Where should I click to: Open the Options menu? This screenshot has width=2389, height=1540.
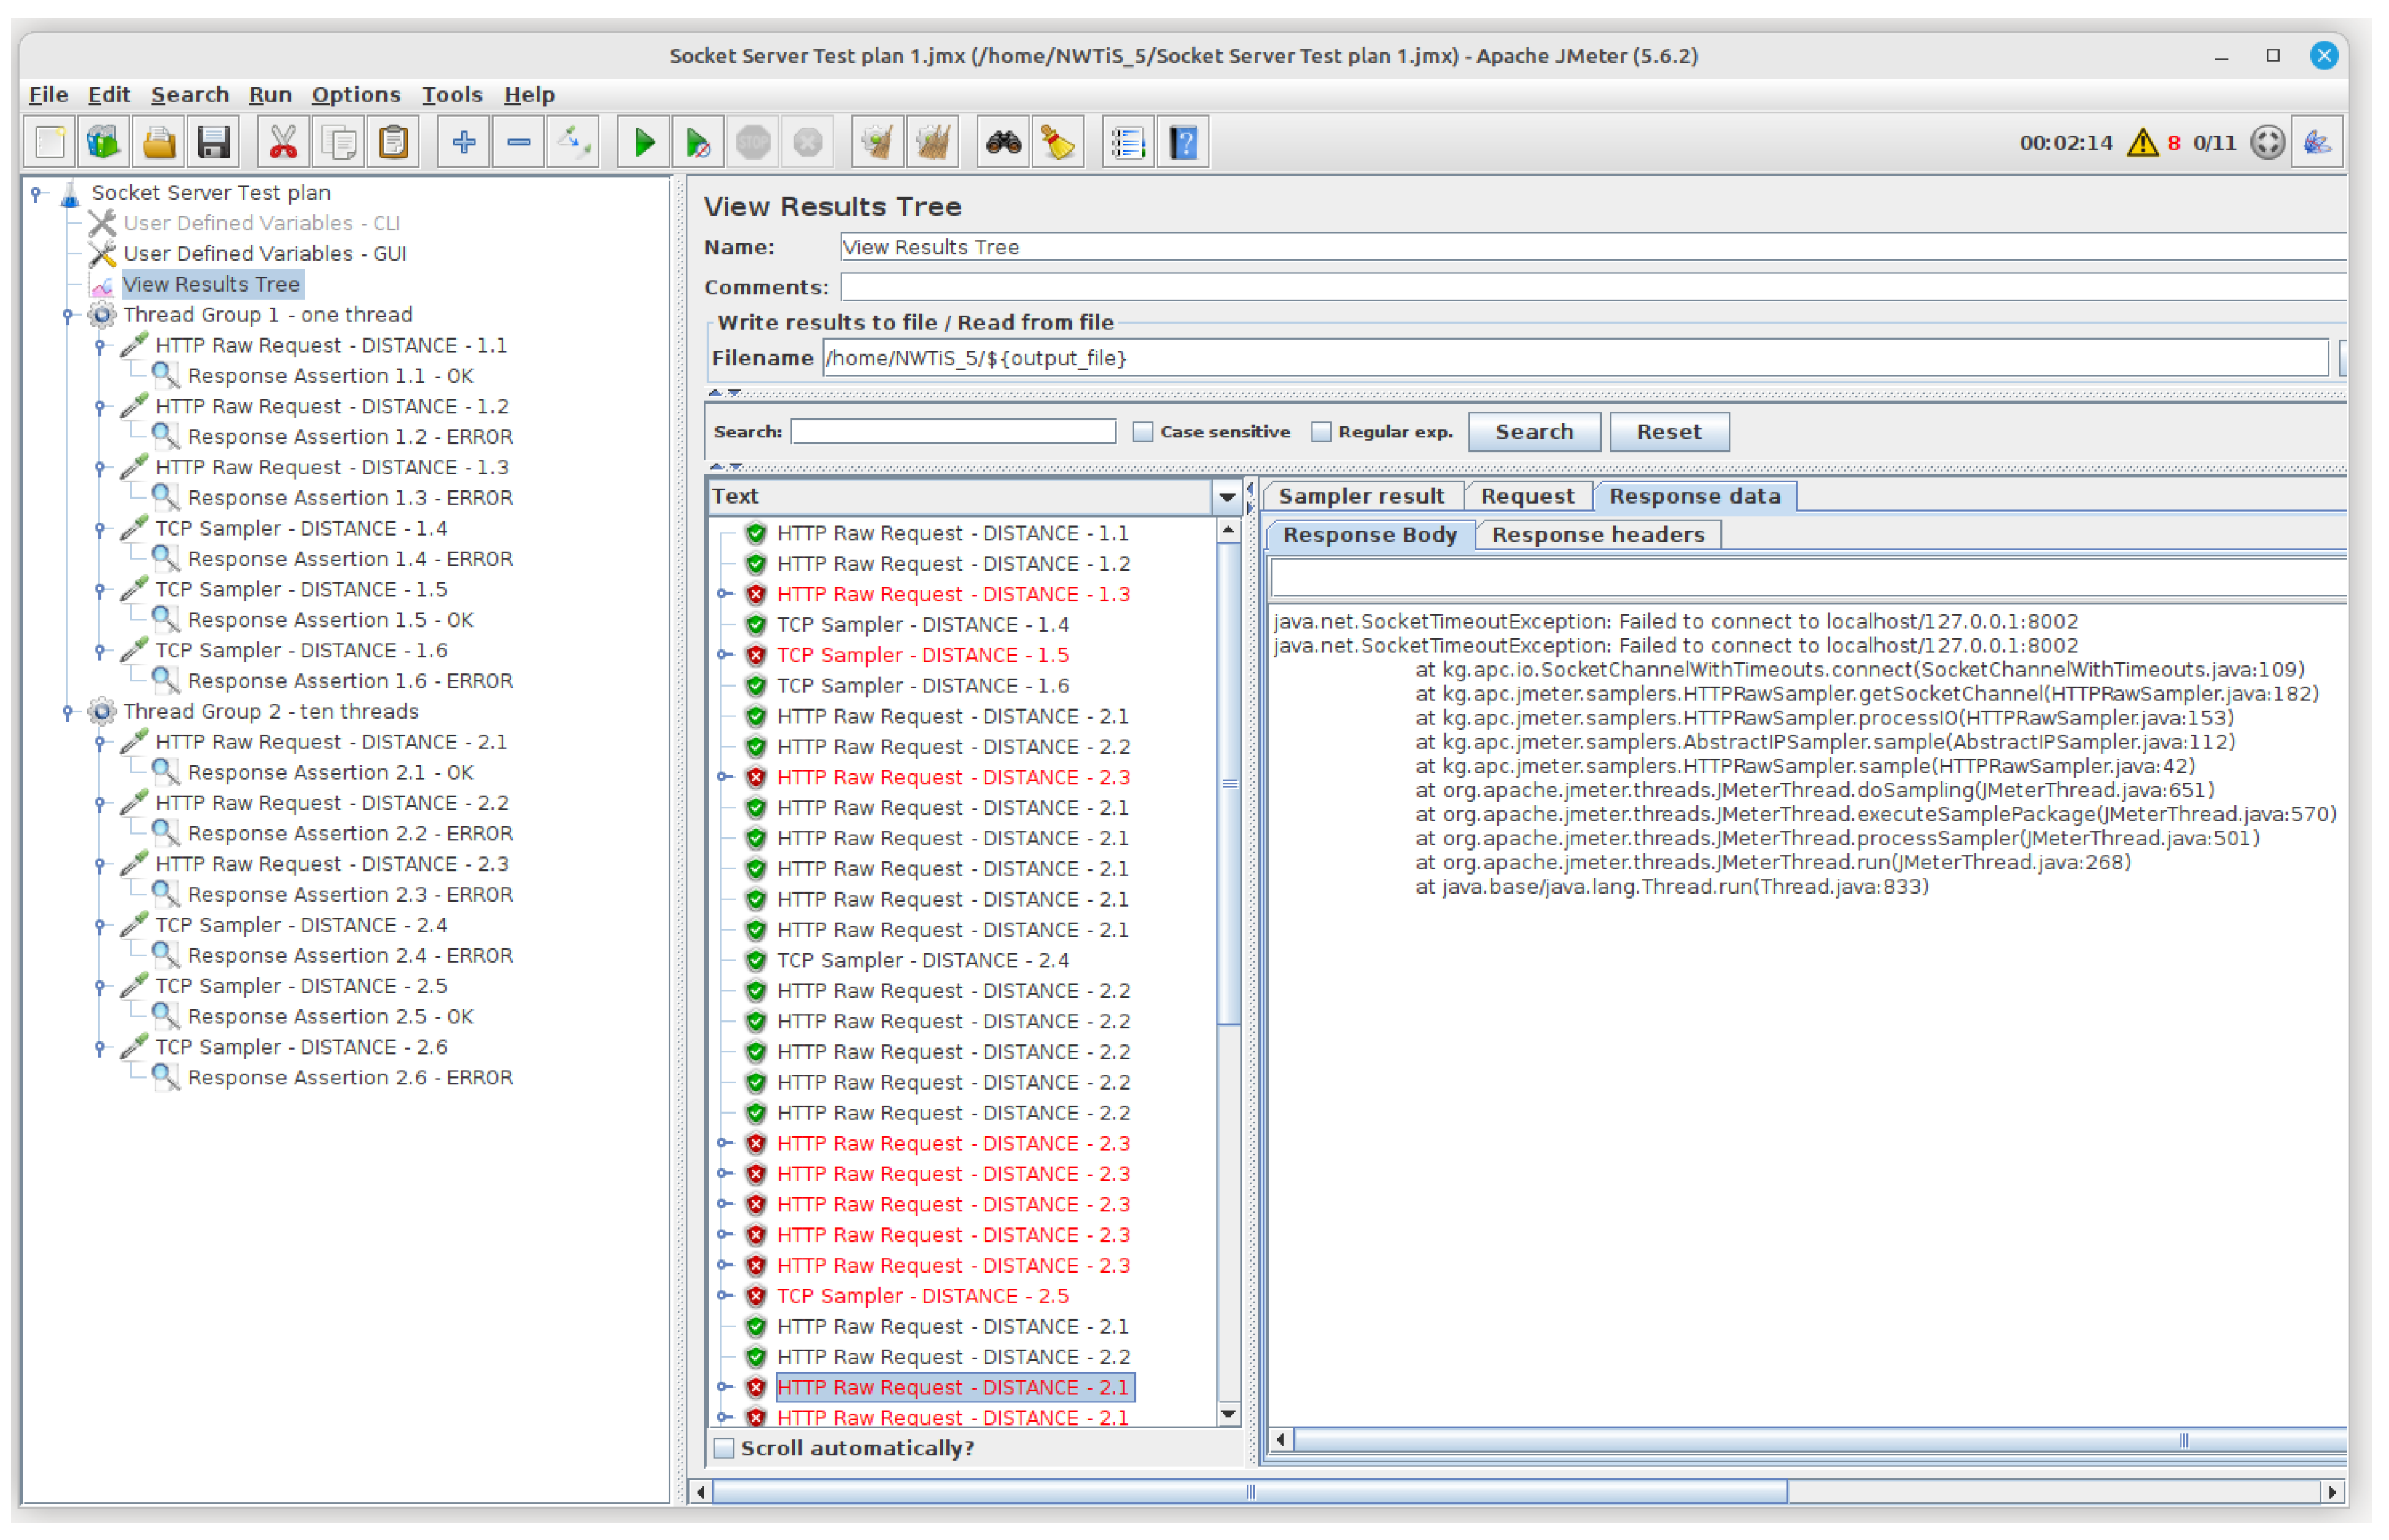(356, 95)
